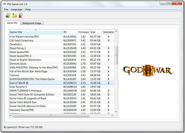Select the Dead Space(TM) row
The height and width of the screenshot is (133, 185).
click(62, 52)
